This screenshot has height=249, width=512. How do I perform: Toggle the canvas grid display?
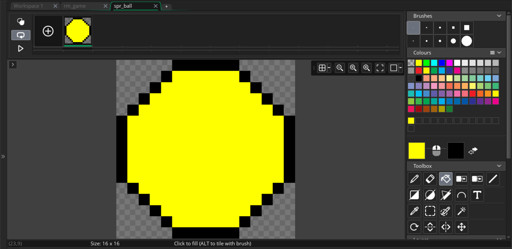pos(322,68)
